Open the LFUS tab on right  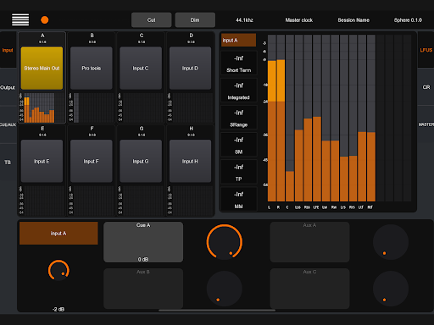426,50
